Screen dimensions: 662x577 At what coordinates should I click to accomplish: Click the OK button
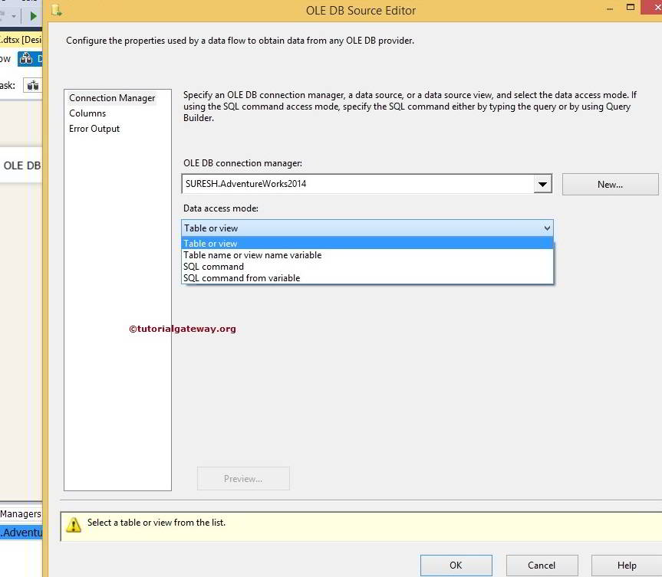[x=456, y=565]
